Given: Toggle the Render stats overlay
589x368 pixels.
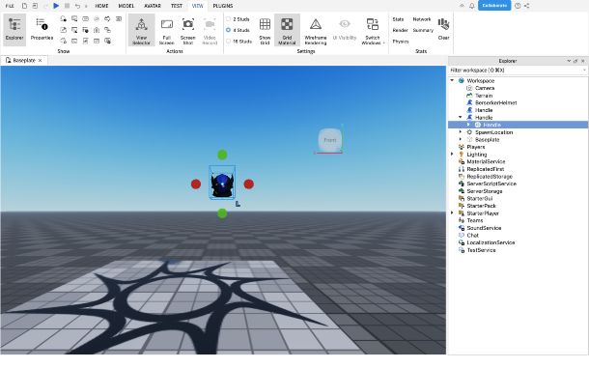Looking at the screenshot, I should tap(400, 30).
